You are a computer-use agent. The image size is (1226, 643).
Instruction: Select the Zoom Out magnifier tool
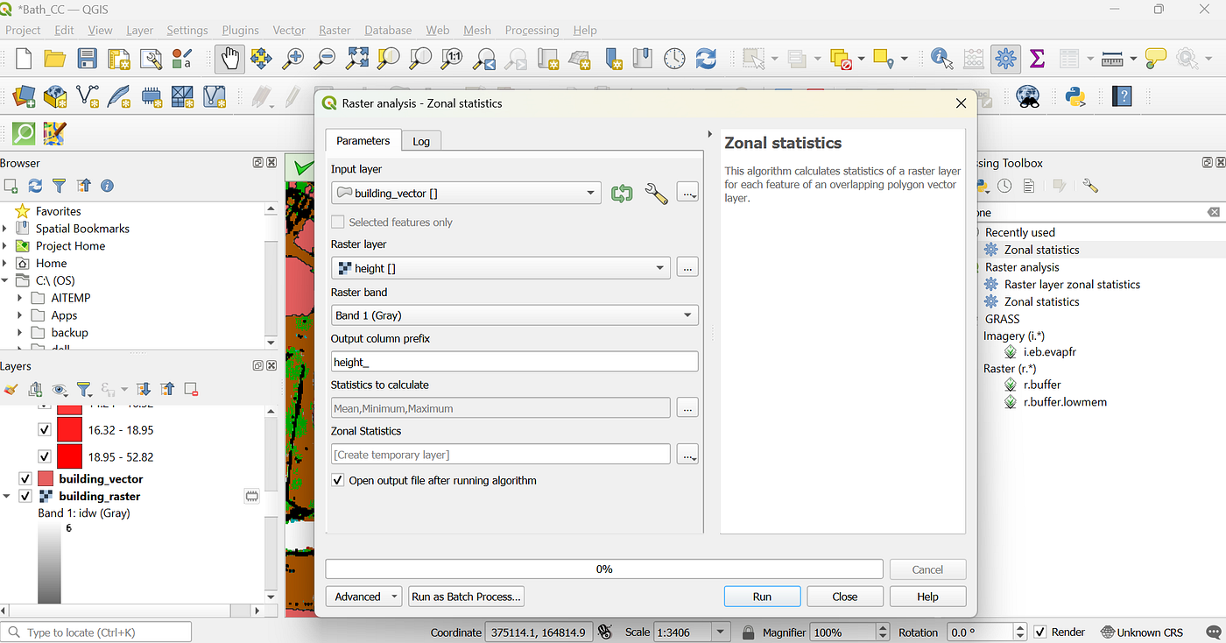coord(324,59)
